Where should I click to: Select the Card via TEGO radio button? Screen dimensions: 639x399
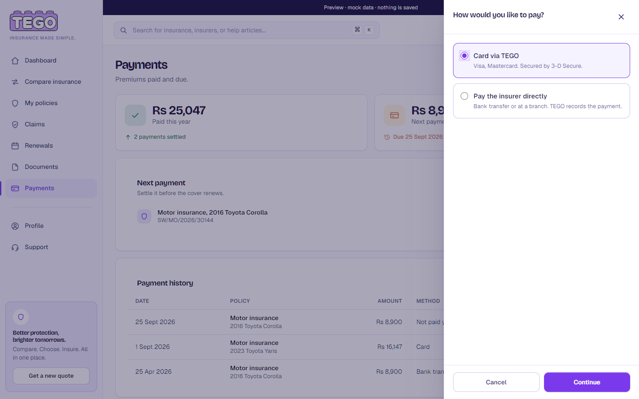click(464, 56)
